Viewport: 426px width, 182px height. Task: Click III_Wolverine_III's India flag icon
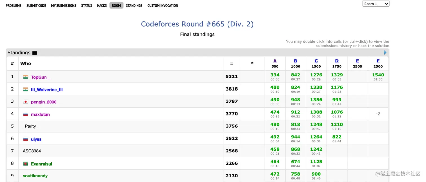tap(26, 89)
